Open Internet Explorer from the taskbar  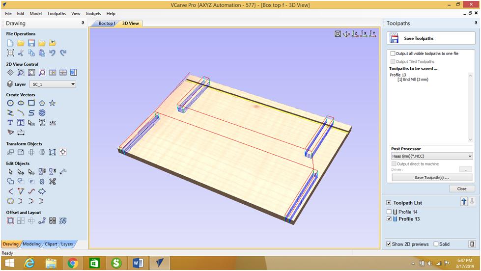click(29, 263)
